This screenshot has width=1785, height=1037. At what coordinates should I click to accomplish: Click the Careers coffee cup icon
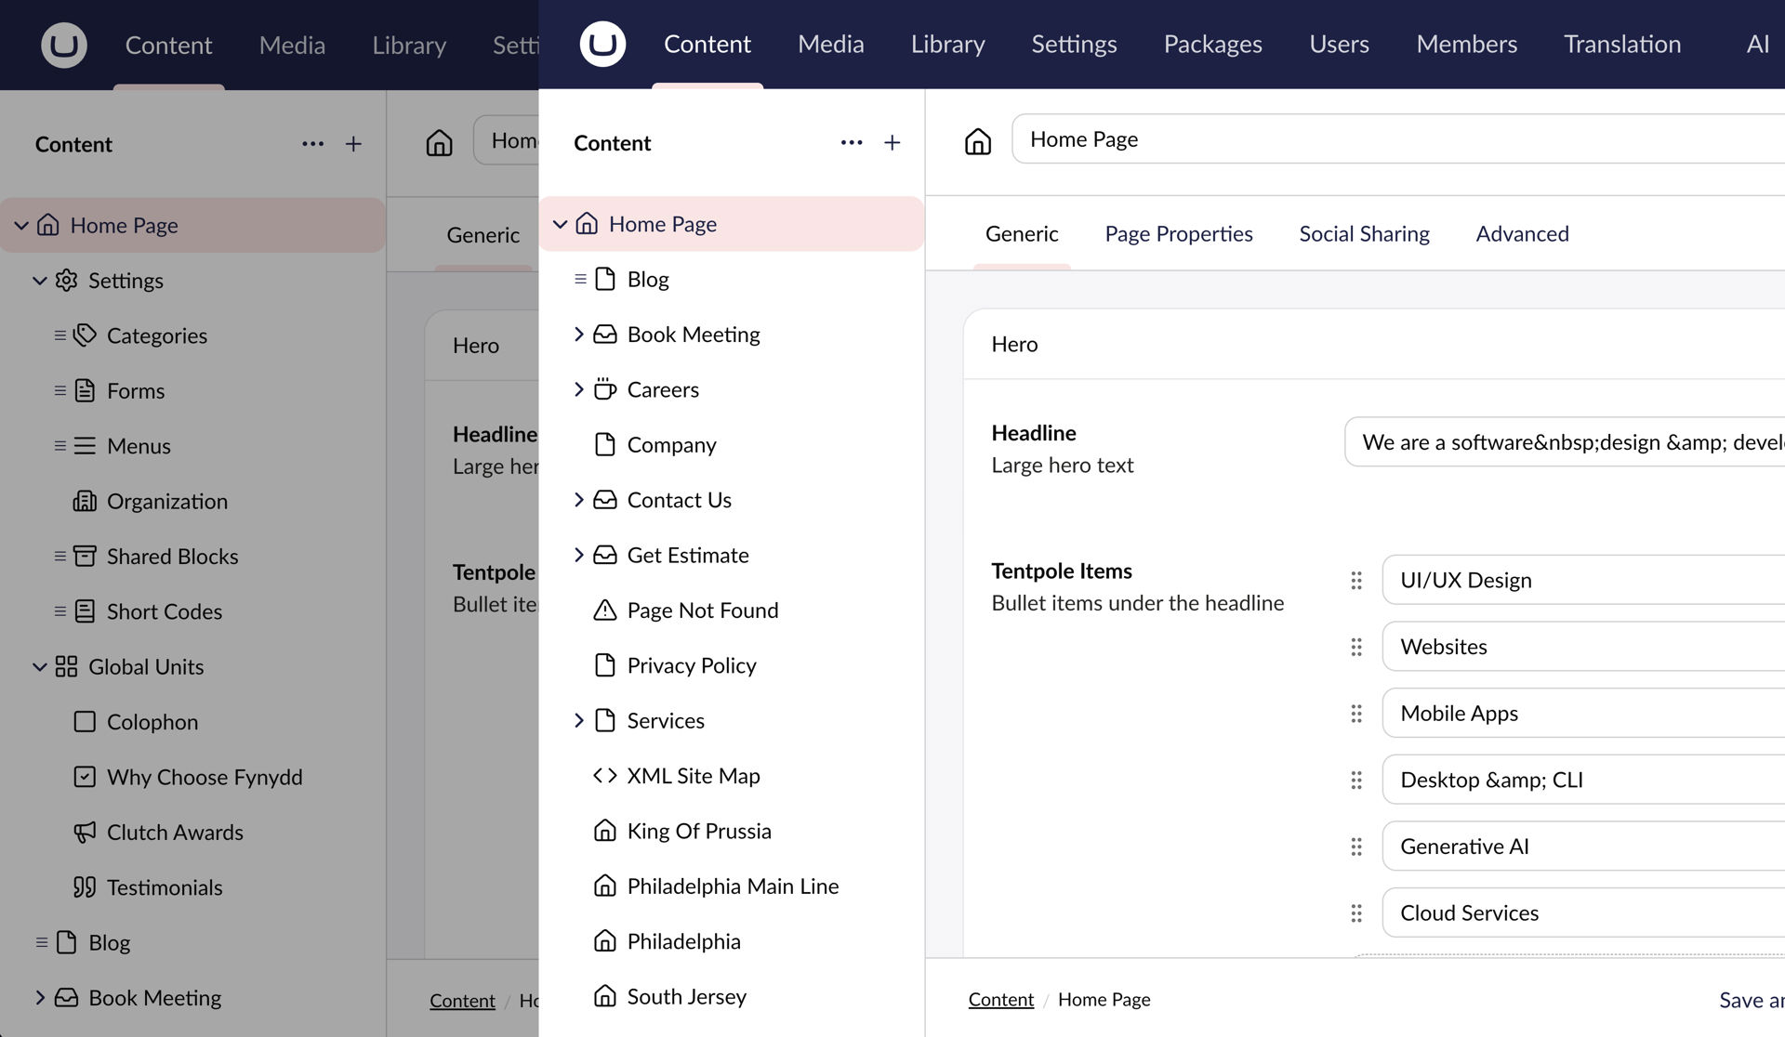coord(605,389)
